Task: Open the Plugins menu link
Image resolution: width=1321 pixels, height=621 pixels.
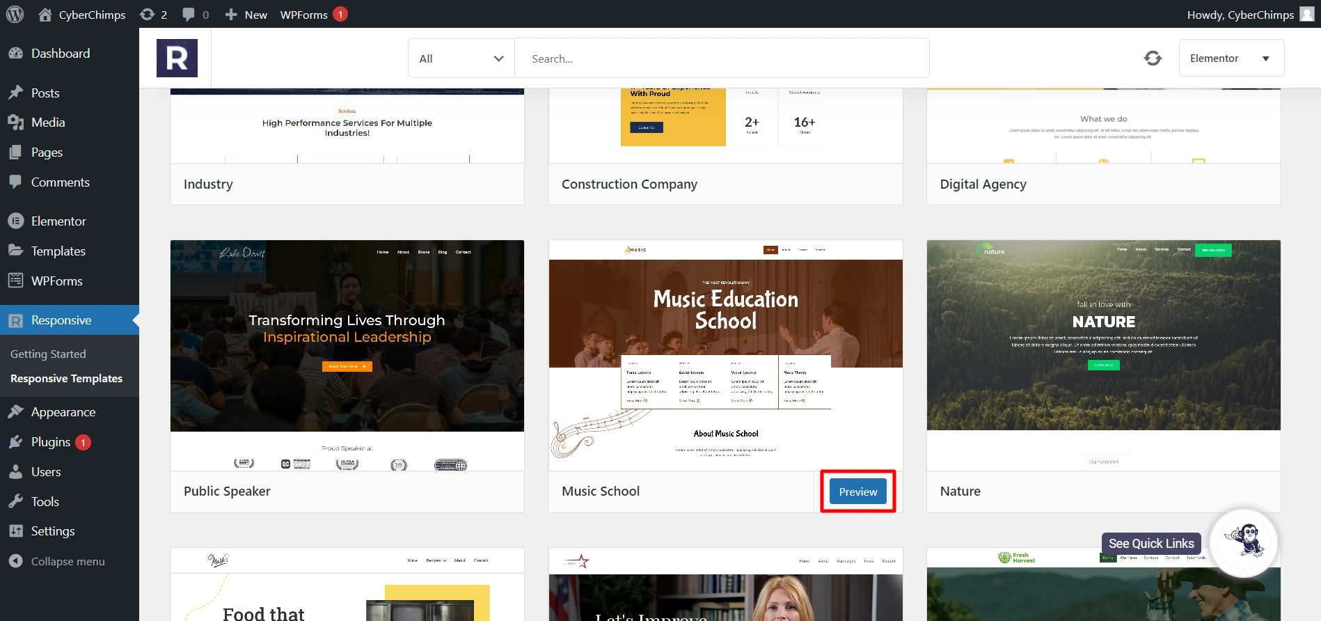Action: 51,442
